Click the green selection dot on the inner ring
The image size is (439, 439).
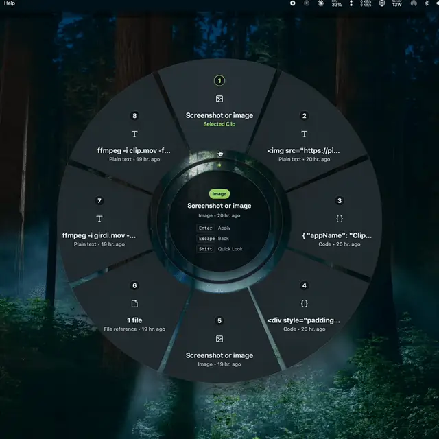tap(219, 165)
